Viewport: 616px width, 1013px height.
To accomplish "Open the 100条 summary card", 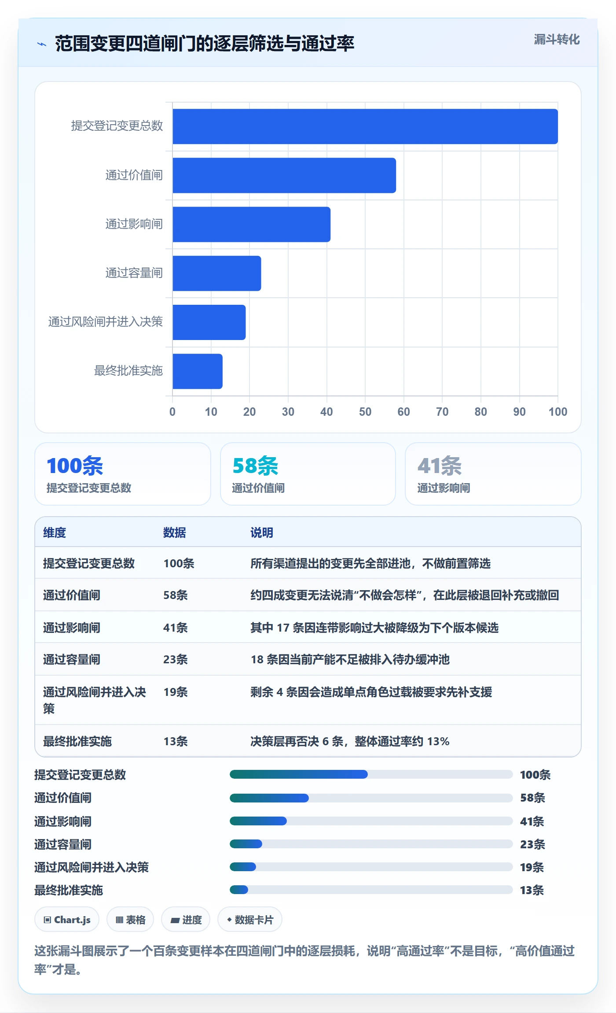I will pyautogui.click(x=123, y=474).
